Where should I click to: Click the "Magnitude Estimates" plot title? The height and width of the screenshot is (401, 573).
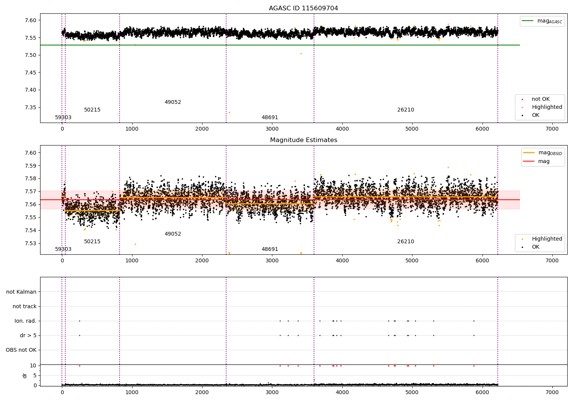pos(303,140)
